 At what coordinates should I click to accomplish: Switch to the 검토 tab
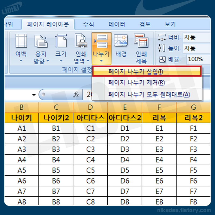point(145,24)
